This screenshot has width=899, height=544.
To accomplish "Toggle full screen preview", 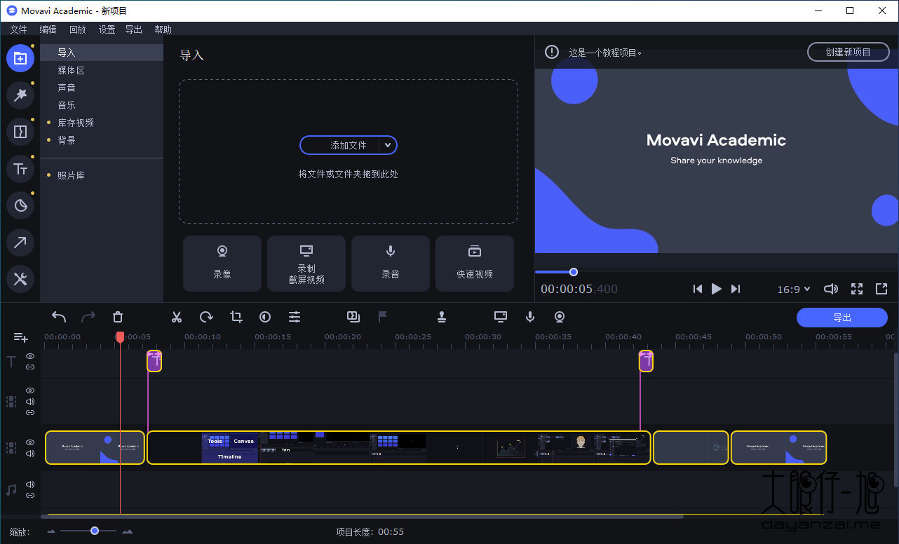I will coord(857,289).
